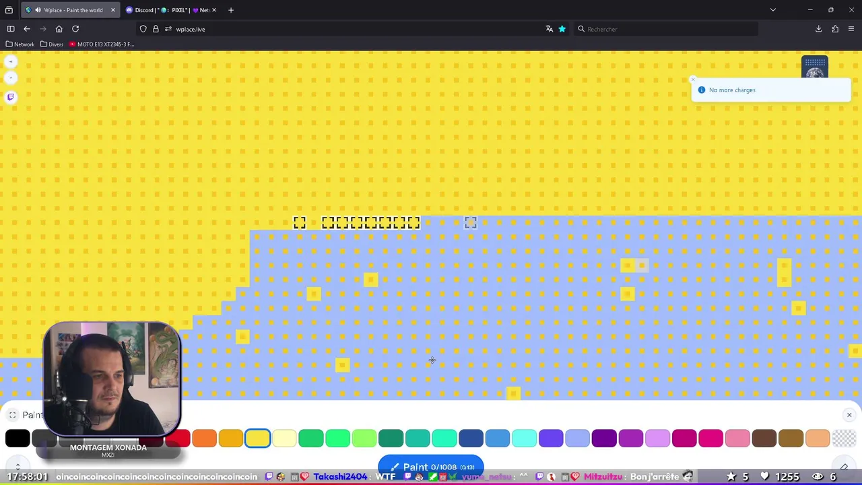Image resolution: width=862 pixels, height=485 pixels.
Task: Switch to the Discord PIXEL tab
Action: coord(172,10)
